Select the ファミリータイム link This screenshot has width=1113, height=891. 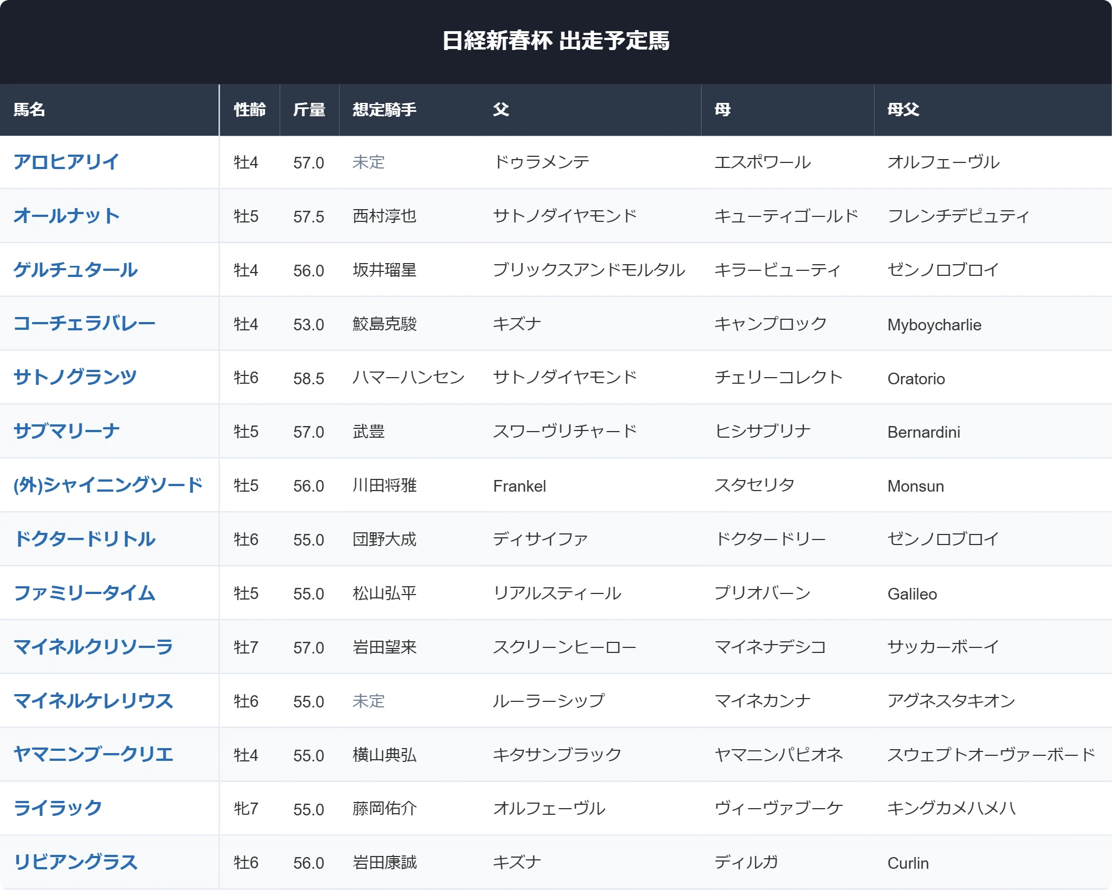(x=85, y=593)
